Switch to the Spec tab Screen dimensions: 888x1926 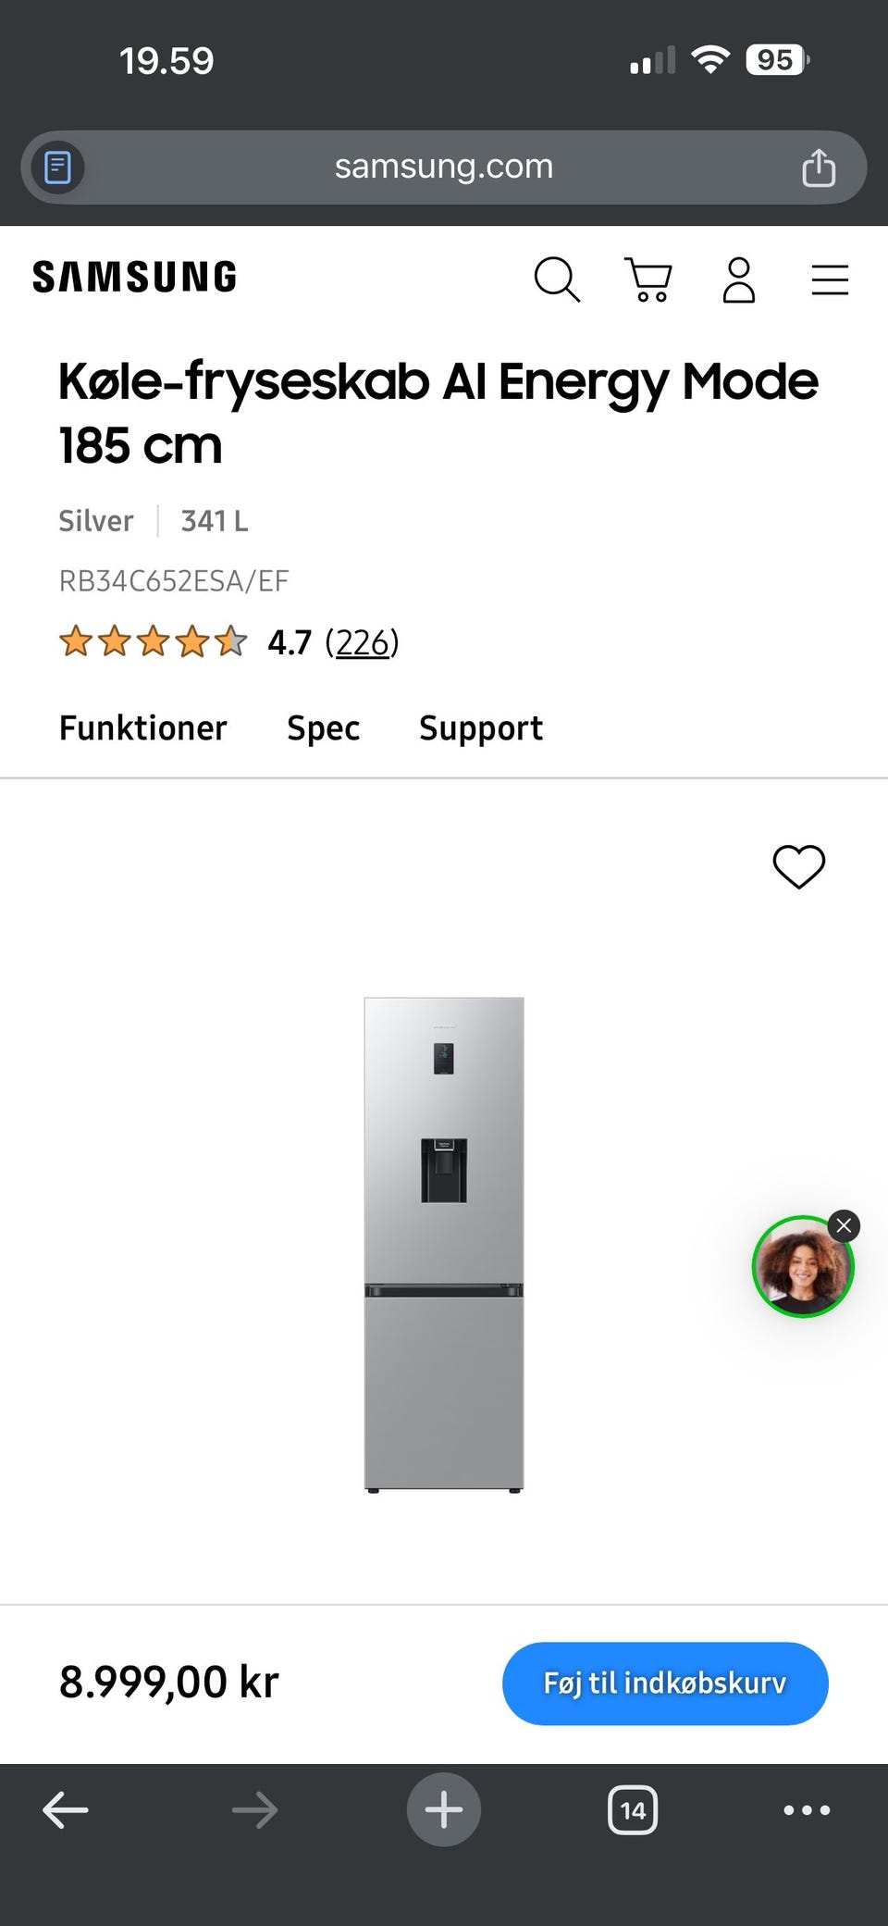tap(322, 728)
